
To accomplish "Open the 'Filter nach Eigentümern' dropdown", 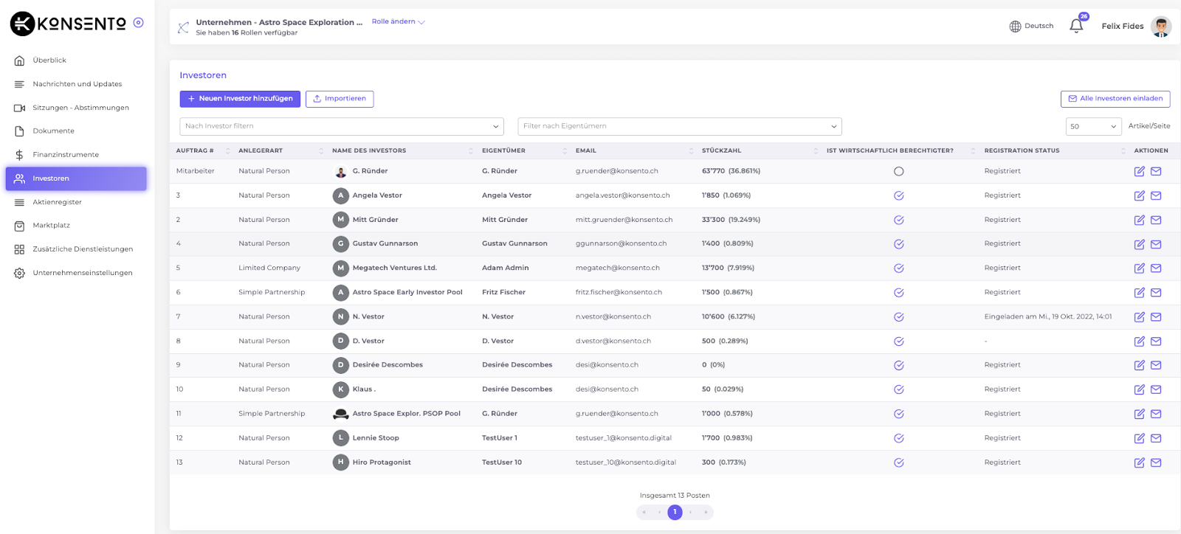I will coord(679,126).
